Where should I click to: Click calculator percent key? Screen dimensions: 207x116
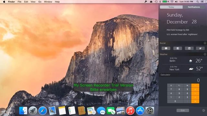click(187, 85)
